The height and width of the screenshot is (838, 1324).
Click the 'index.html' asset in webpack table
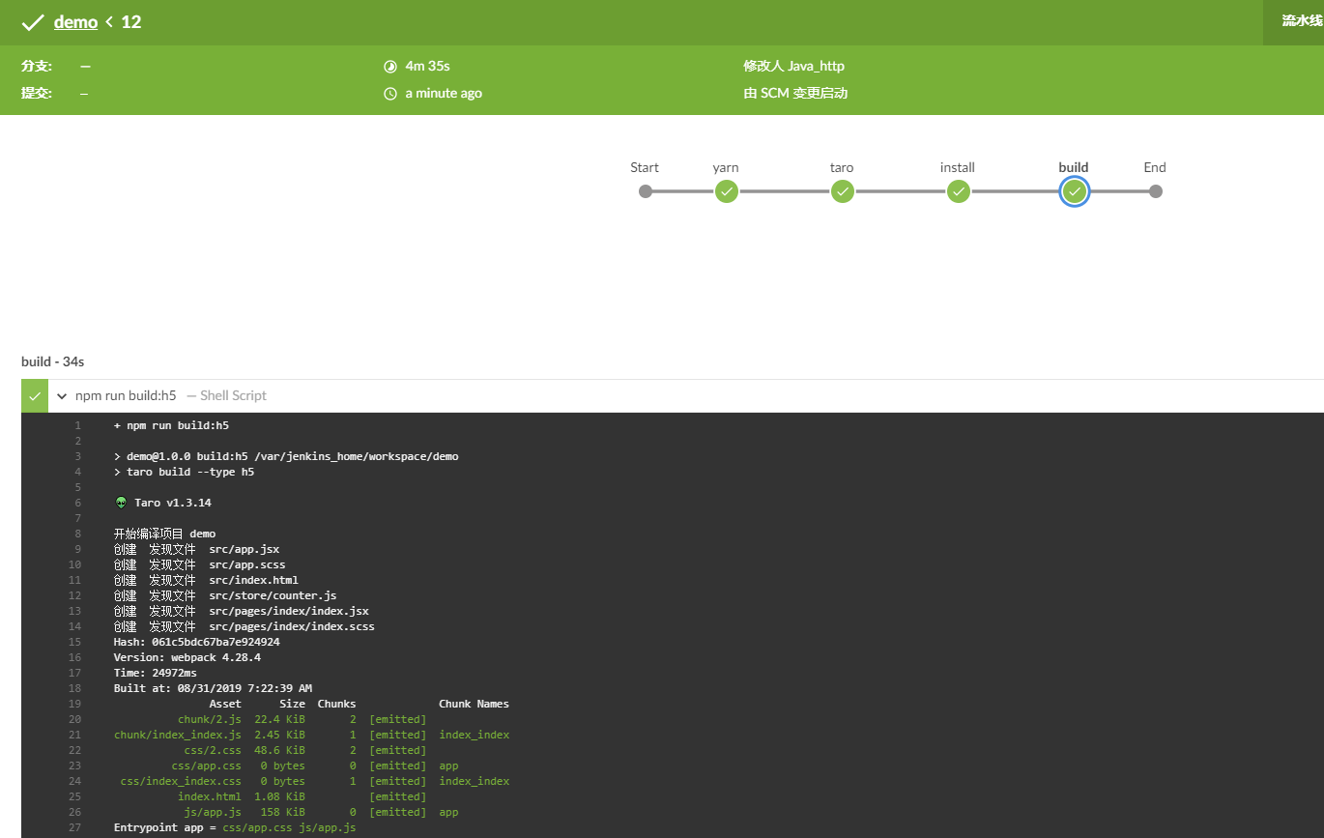210,796
